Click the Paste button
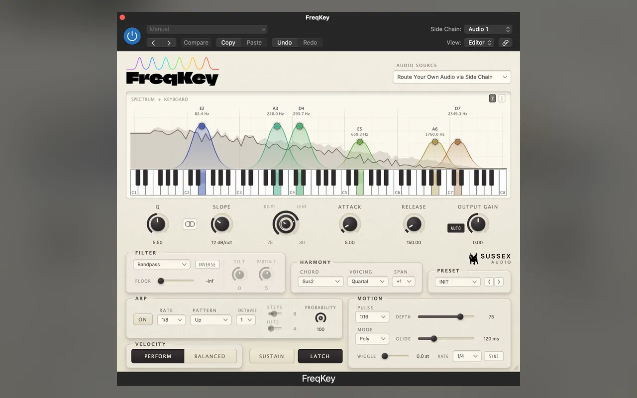 (x=254, y=43)
